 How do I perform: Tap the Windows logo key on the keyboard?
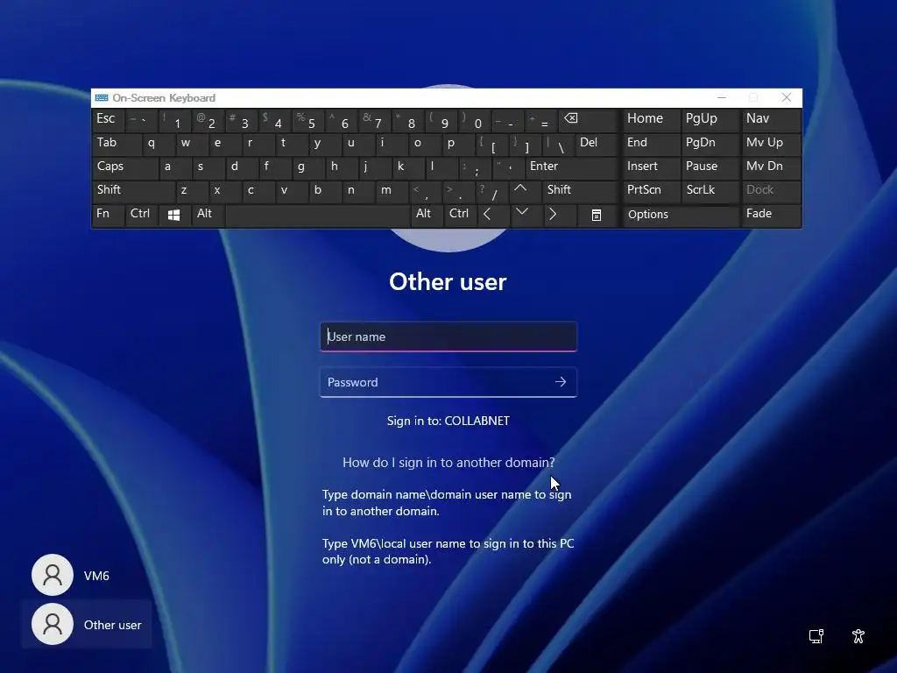pyautogui.click(x=174, y=215)
